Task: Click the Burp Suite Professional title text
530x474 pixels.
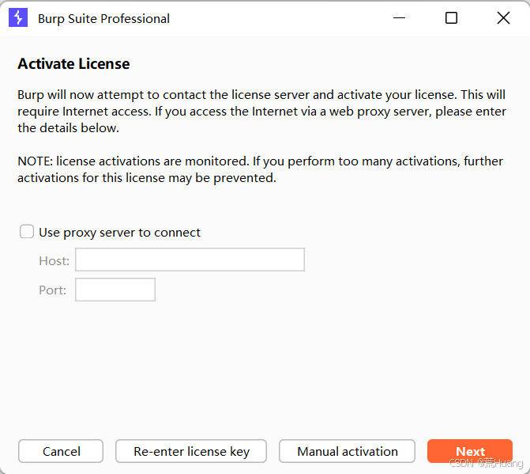Action: [103, 19]
